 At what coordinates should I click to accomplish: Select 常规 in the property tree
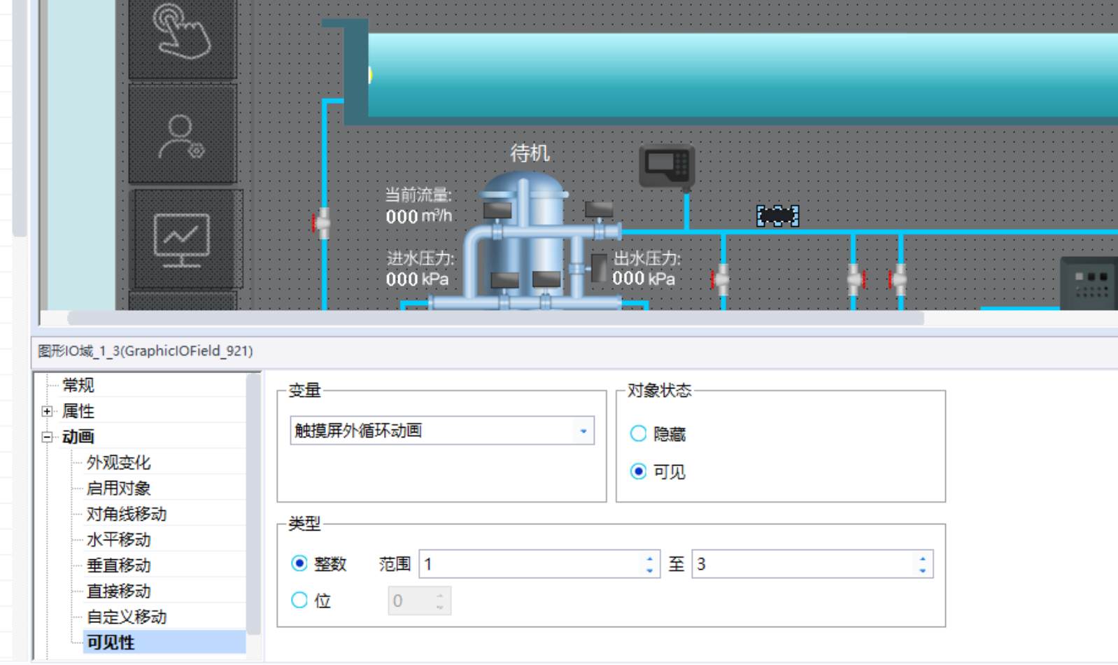click(78, 385)
